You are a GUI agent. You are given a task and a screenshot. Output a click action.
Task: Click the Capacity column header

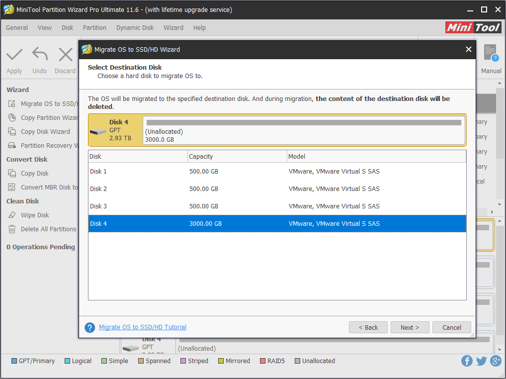click(x=237, y=157)
